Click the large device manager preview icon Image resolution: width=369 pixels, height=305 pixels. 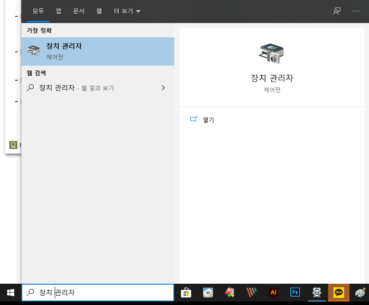coord(272,54)
